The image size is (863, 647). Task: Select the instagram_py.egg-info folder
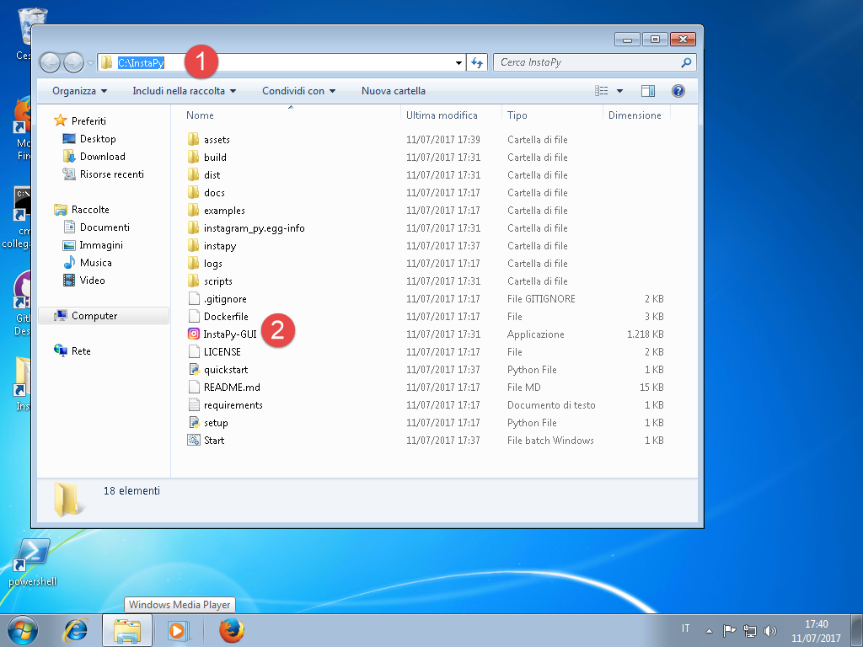(x=245, y=227)
